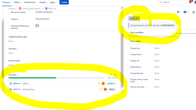Image resolution: width=196 pixels, height=110 pixels.
Task: Open subtask SDPD-54 link
Action: pos(16,89)
